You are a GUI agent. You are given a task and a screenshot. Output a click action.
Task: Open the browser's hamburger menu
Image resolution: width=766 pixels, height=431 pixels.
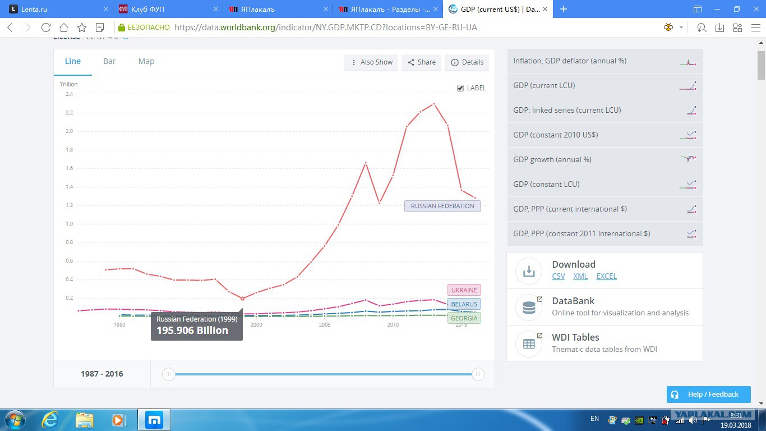click(755, 27)
